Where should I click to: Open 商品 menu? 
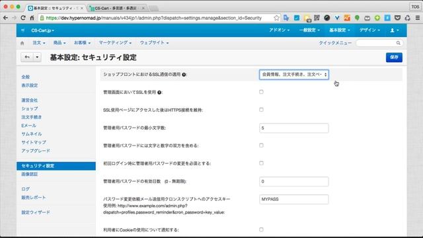[59, 42]
